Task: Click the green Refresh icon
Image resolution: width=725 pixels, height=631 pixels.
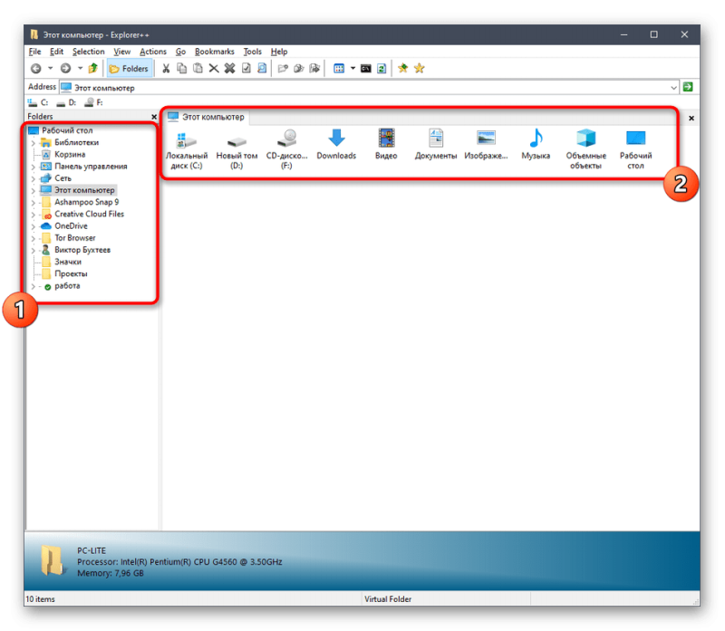Action: coord(382,69)
